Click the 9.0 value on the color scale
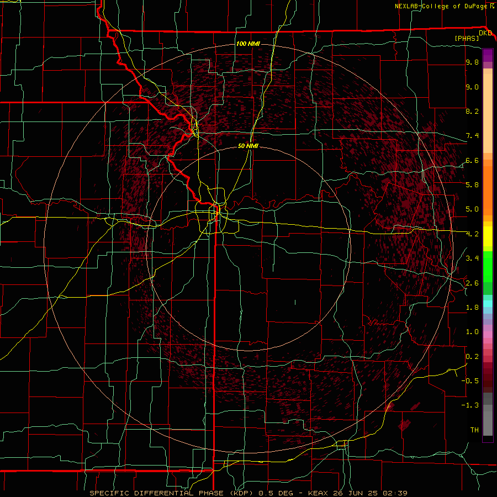 472,87
